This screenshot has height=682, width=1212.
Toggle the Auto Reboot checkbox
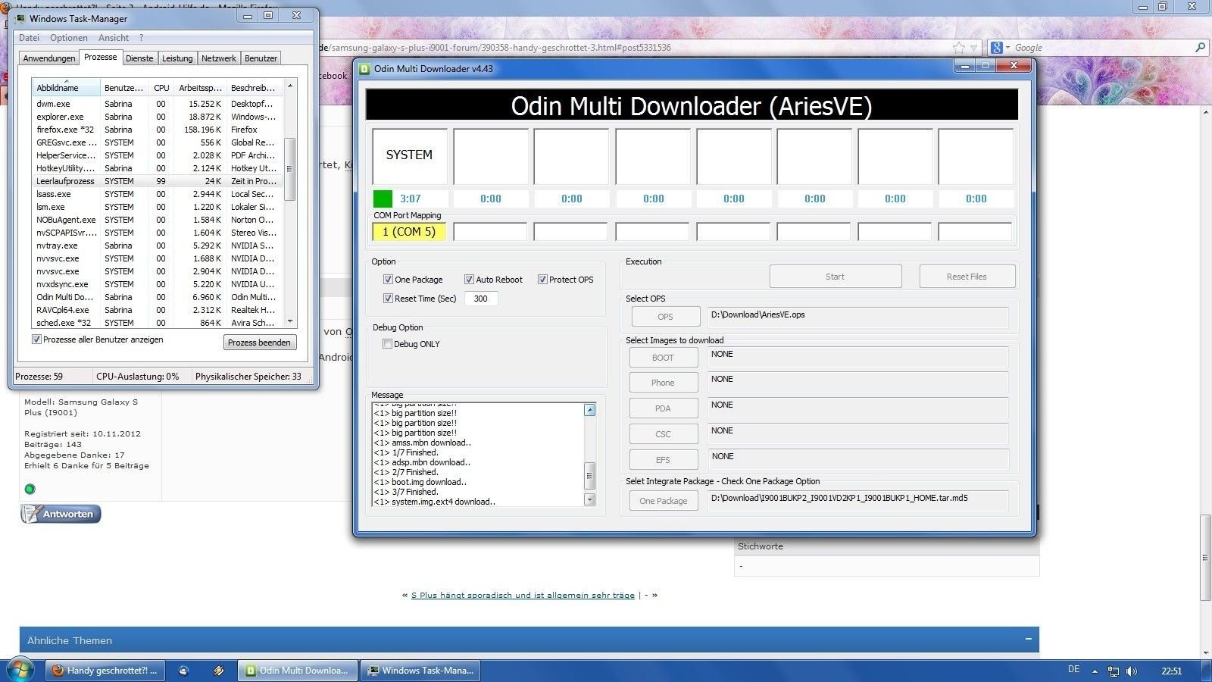point(469,280)
